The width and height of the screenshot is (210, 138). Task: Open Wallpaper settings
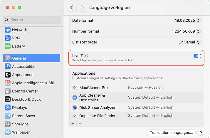32,132
